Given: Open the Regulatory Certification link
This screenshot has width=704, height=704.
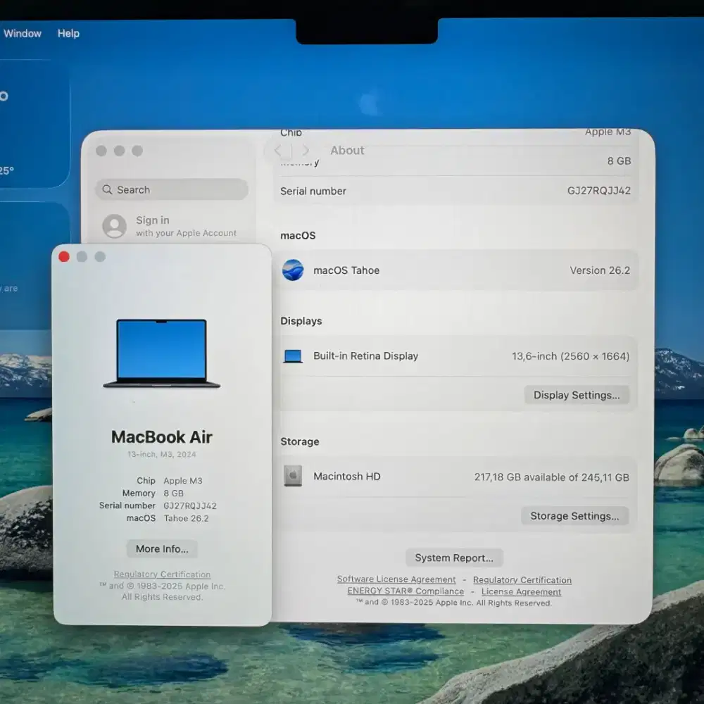Looking at the screenshot, I should pos(522,579).
